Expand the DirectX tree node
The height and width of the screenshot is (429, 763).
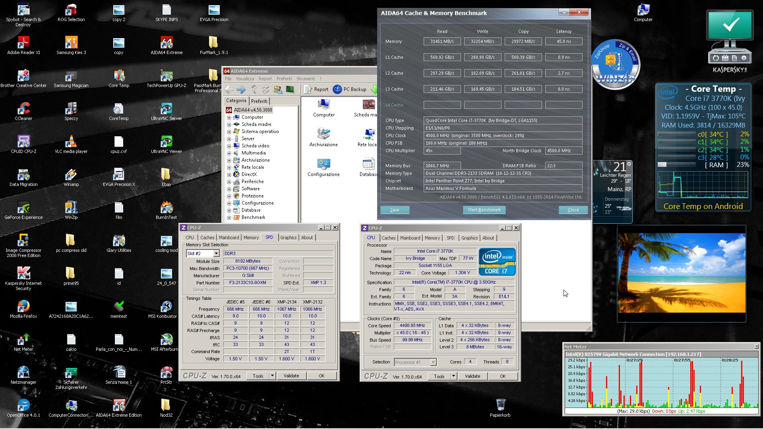tap(229, 175)
